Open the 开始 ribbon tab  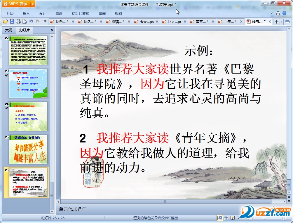point(10,14)
